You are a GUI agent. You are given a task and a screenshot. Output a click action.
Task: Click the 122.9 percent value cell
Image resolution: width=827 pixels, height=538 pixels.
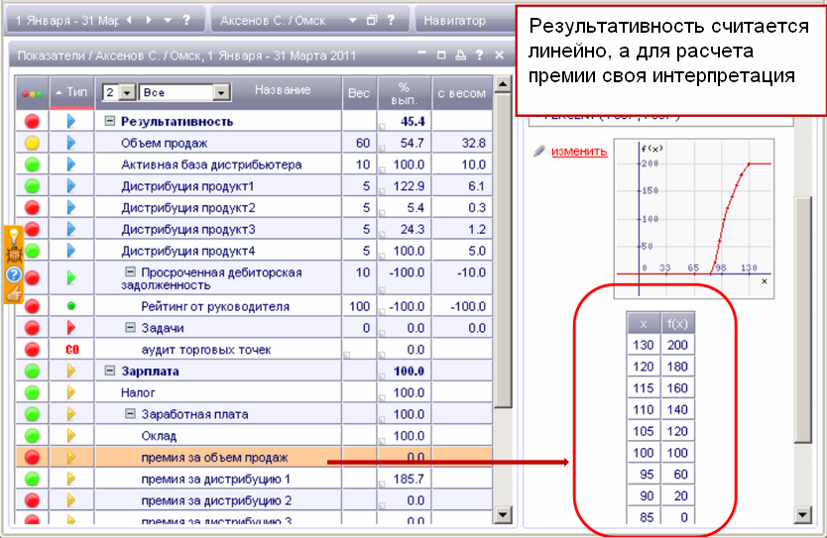click(x=404, y=186)
